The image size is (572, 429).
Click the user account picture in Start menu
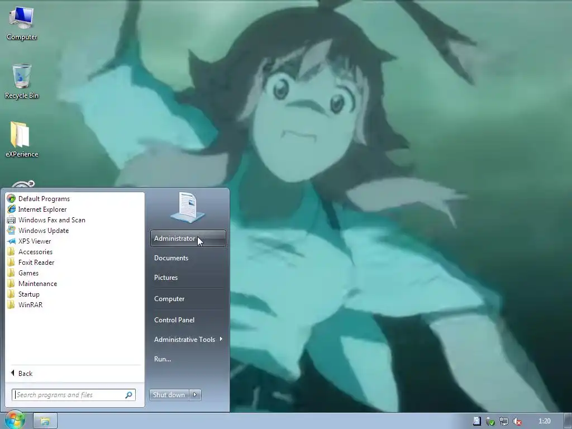(x=188, y=207)
